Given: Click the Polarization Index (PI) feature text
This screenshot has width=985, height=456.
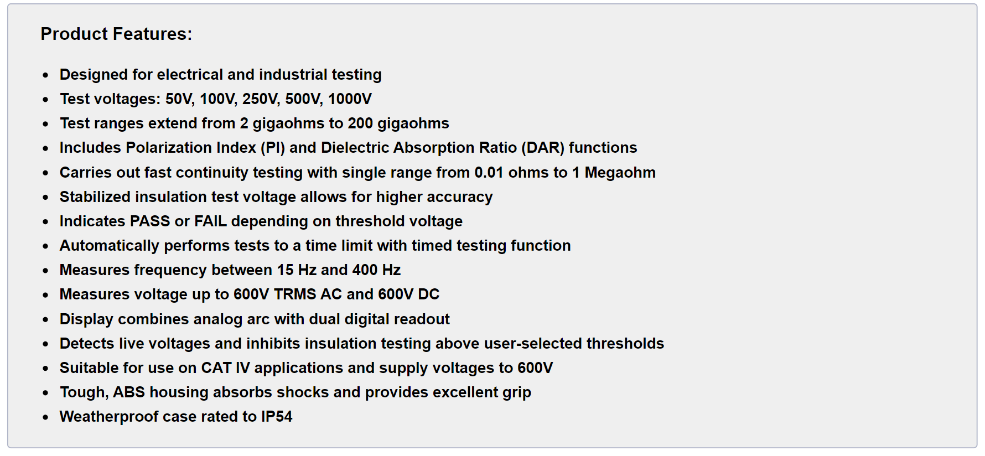Looking at the screenshot, I should point(348,148).
